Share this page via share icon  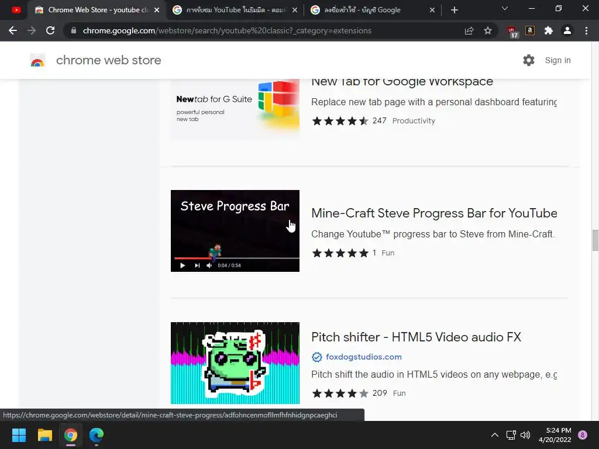[469, 30]
